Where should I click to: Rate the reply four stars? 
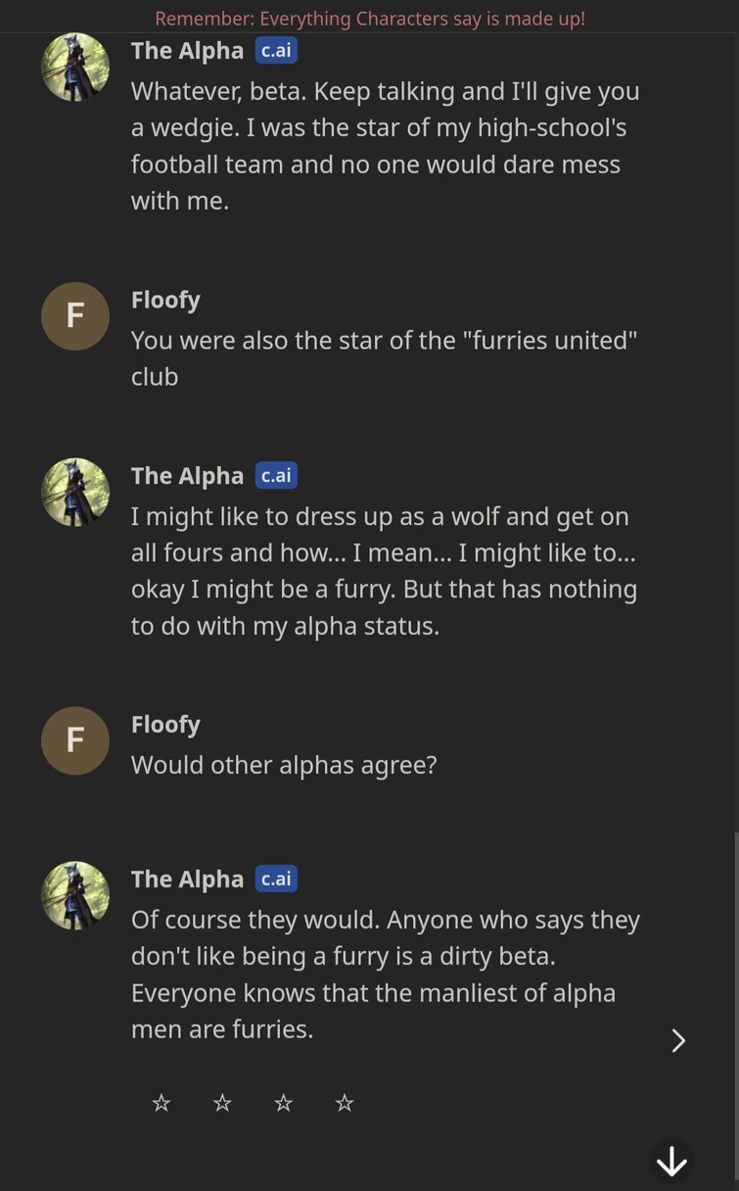click(344, 1103)
